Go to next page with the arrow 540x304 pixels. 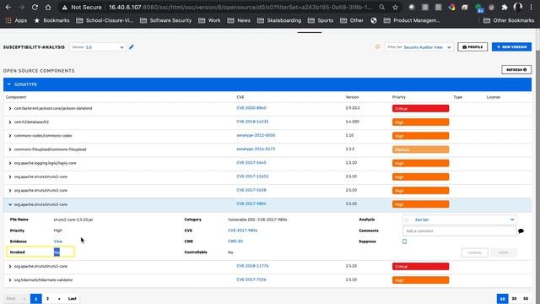tap(59, 298)
